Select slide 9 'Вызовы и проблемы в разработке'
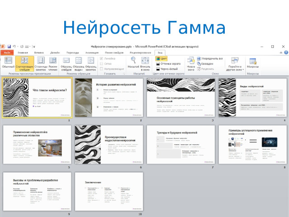This screenshot has width=289, height=217. [37, 192]
